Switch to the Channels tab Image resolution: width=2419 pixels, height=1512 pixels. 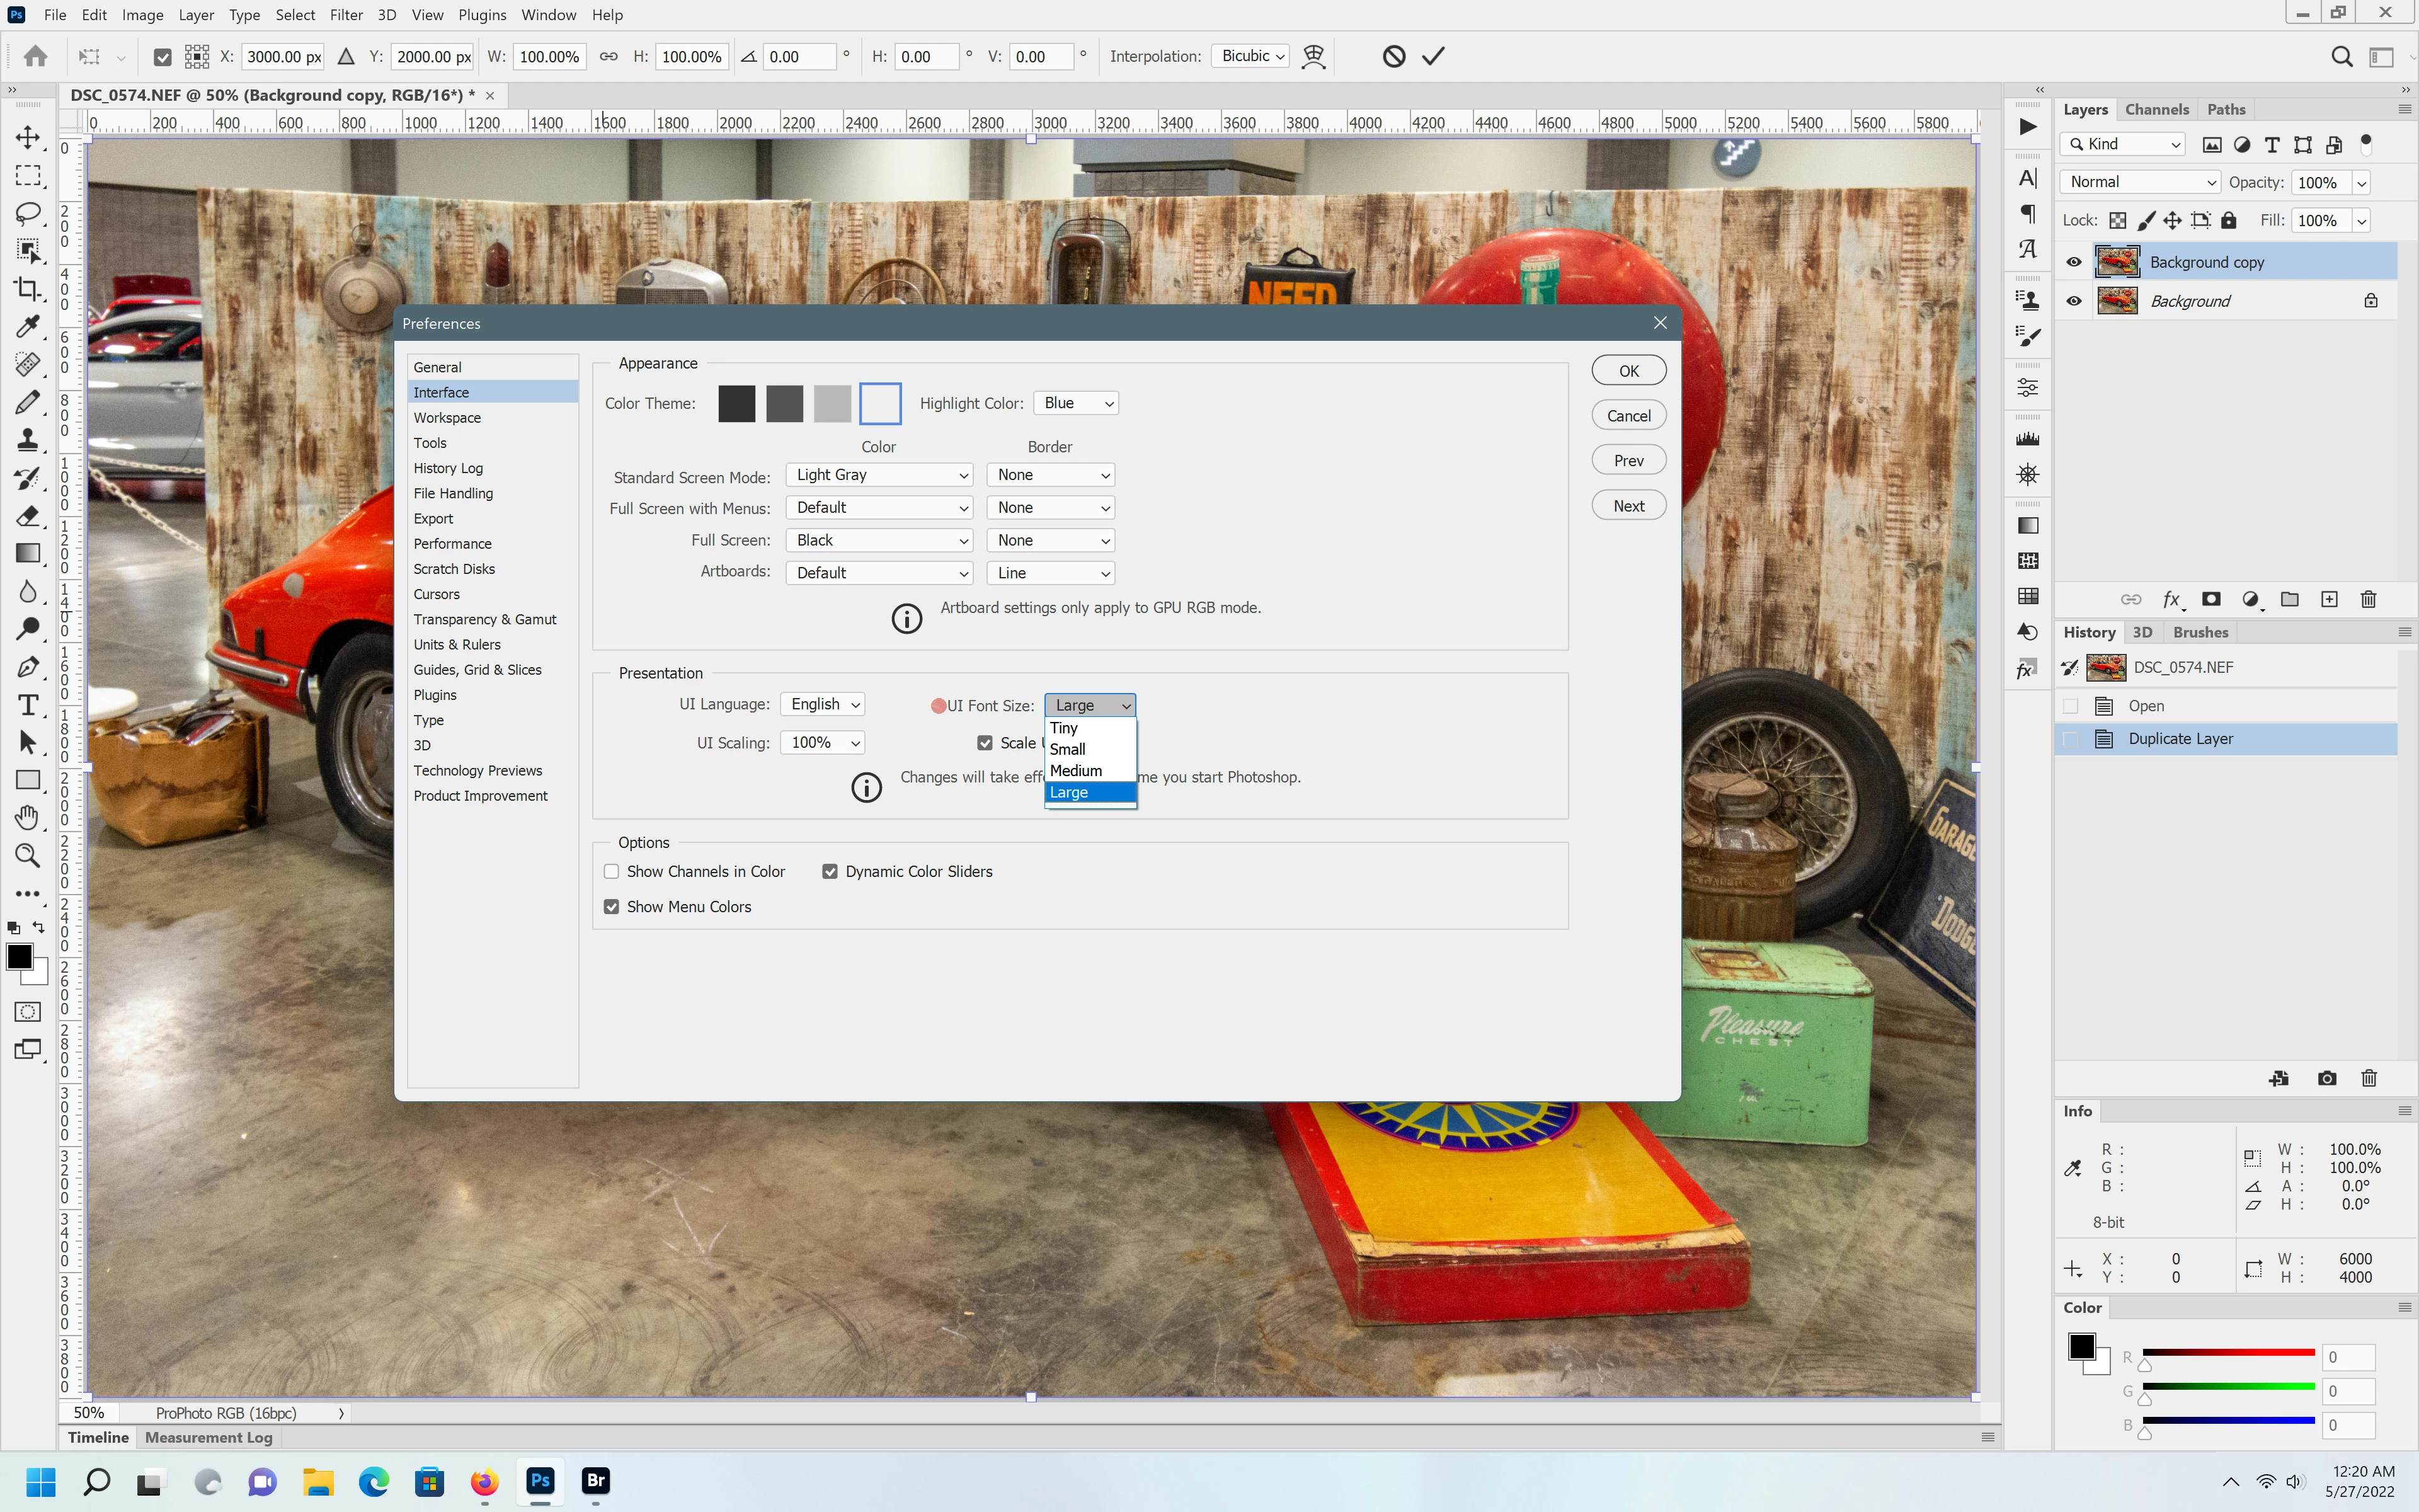coord(2156,109)
